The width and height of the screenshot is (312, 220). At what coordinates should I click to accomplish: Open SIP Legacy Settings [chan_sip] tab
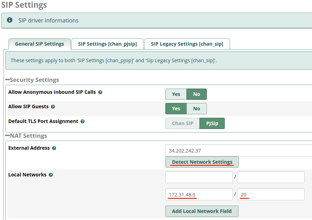(187, 44)
